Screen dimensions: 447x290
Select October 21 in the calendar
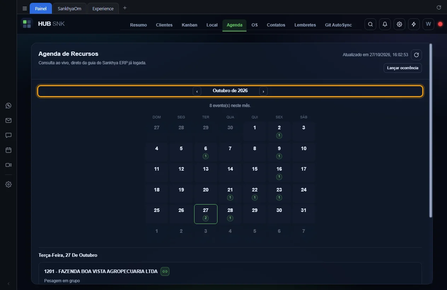click(x=230, y=193)
